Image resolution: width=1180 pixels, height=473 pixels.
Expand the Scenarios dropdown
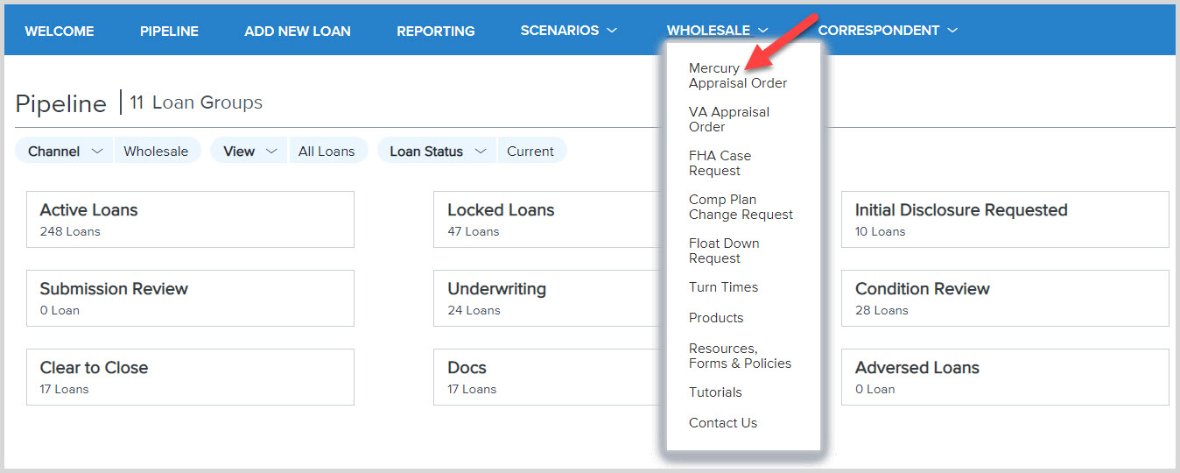coord(568,31)
